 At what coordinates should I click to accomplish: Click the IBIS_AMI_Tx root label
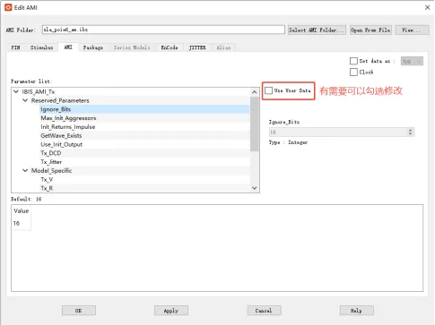tap(39, 91)
